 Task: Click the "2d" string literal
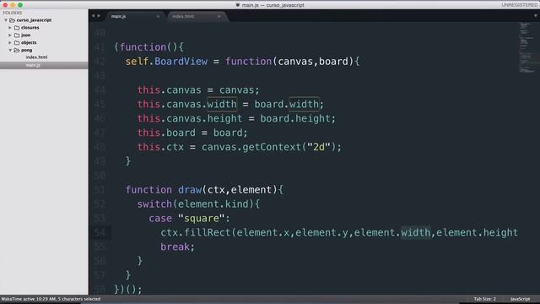[319, 147]
